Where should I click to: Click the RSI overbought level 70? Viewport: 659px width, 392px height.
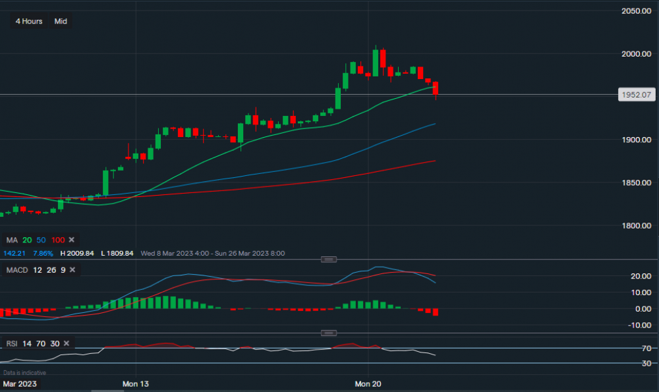[41, 343]
